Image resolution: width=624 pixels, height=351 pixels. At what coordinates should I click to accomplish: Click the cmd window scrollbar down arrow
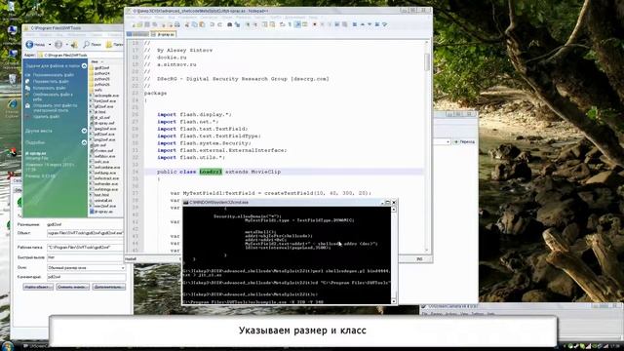[x=394, y=301]
